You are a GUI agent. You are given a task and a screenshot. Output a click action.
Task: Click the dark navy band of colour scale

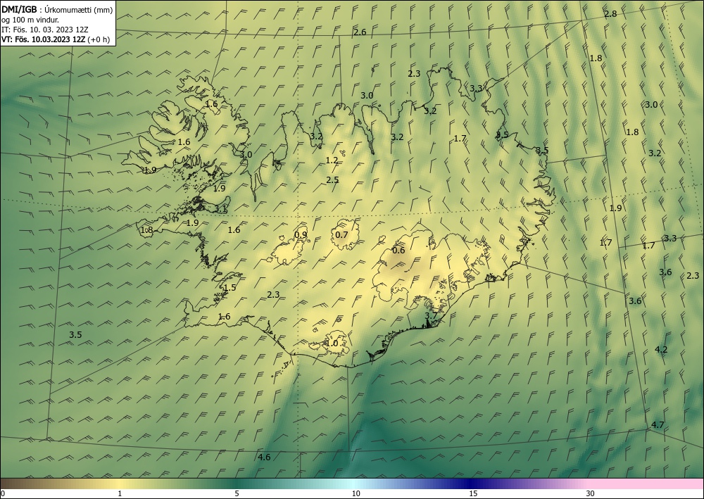tap(470, 484)
